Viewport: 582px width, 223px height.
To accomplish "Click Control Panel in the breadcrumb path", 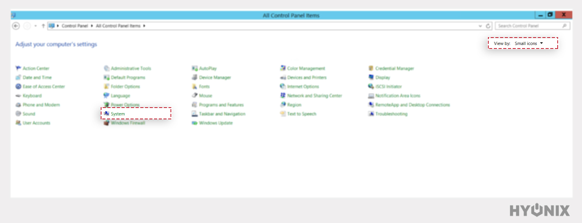I will tap(74, 26).
